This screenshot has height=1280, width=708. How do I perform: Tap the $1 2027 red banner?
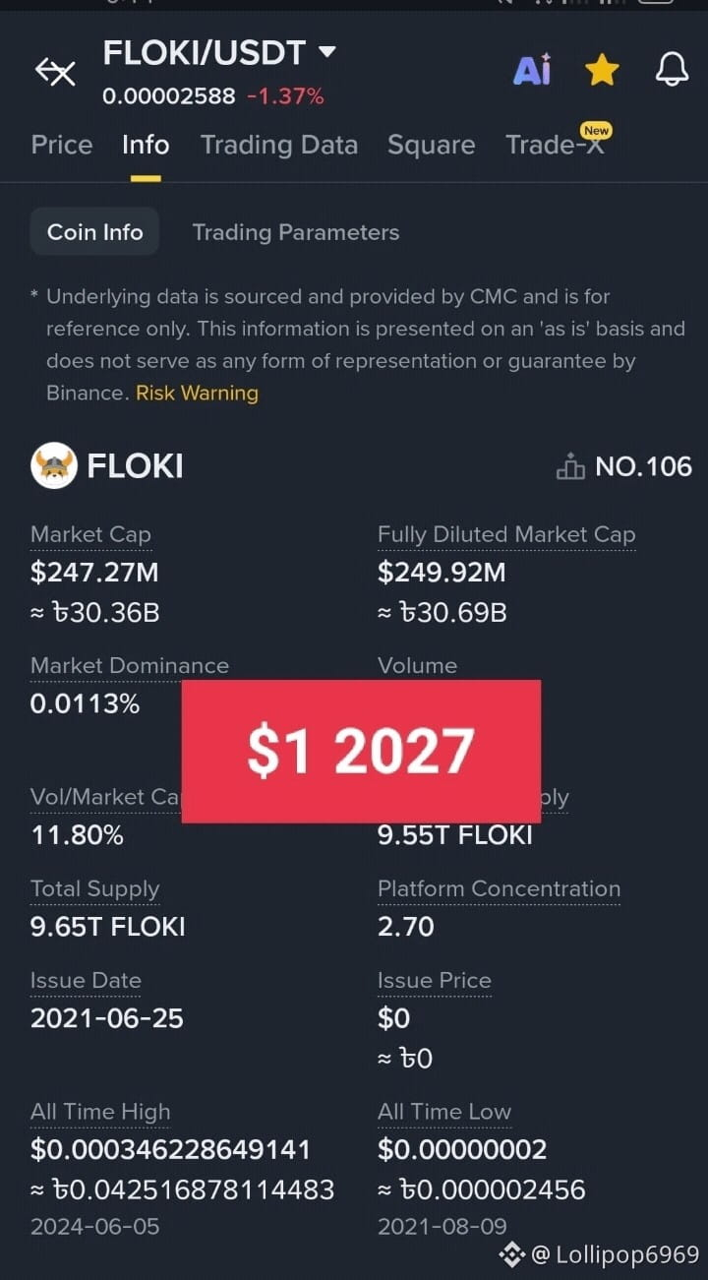pyautogui.click(x=361, y=751)
